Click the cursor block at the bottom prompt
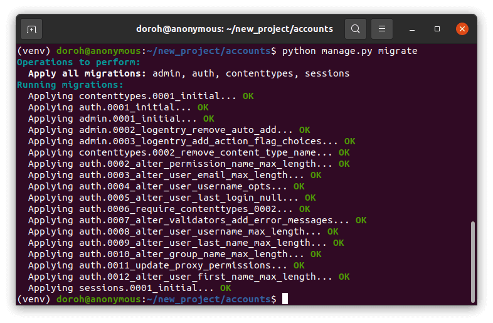 [285, 299]
